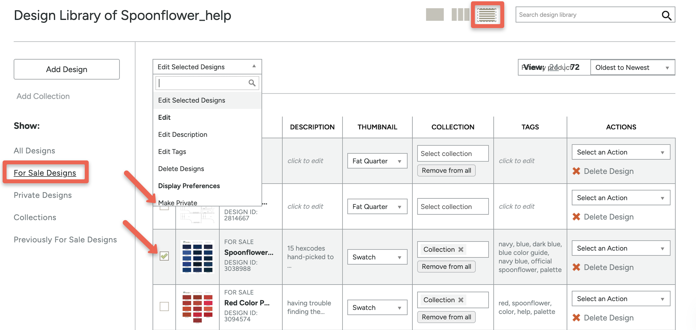
Task: Open Fat Quarter dropdown for design 2814667
Action: (x=377, y=207)
